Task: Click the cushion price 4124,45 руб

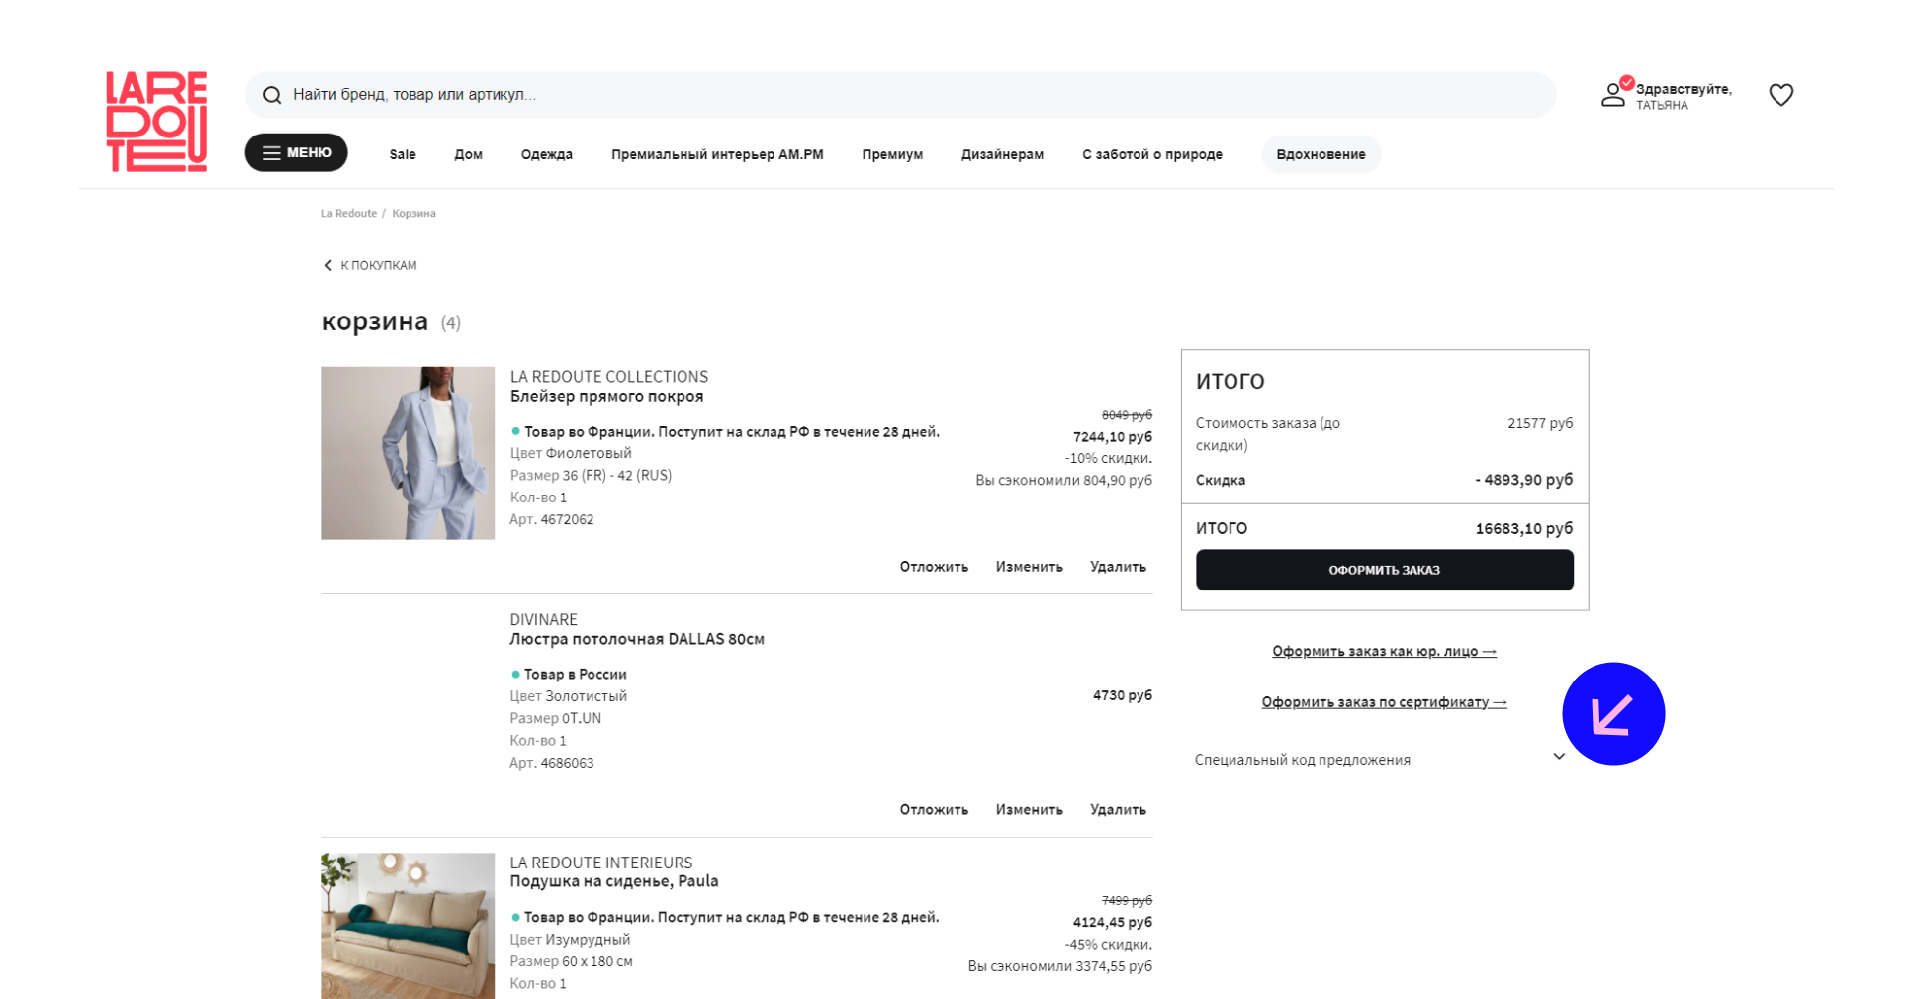Action: click(x=1113, y=922)
